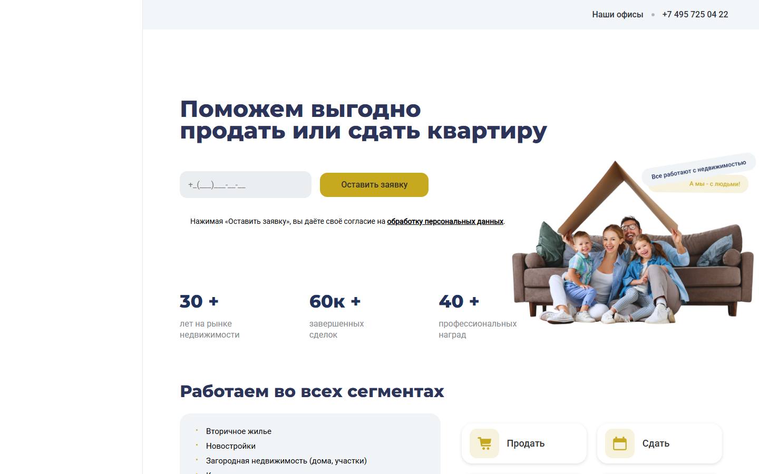Click the family under cardboard roof image
The image size is (759, 474).
coord(632,242)
